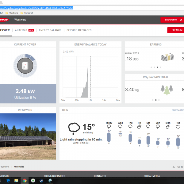
Task: Click the 3.42 kWh value
Action: (x=68, y=52)
